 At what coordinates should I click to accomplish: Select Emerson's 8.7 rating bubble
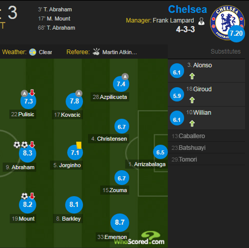[x=120, y=222]
